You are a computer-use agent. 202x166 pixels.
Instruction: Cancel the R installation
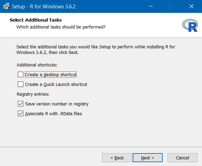click(182, 158)
